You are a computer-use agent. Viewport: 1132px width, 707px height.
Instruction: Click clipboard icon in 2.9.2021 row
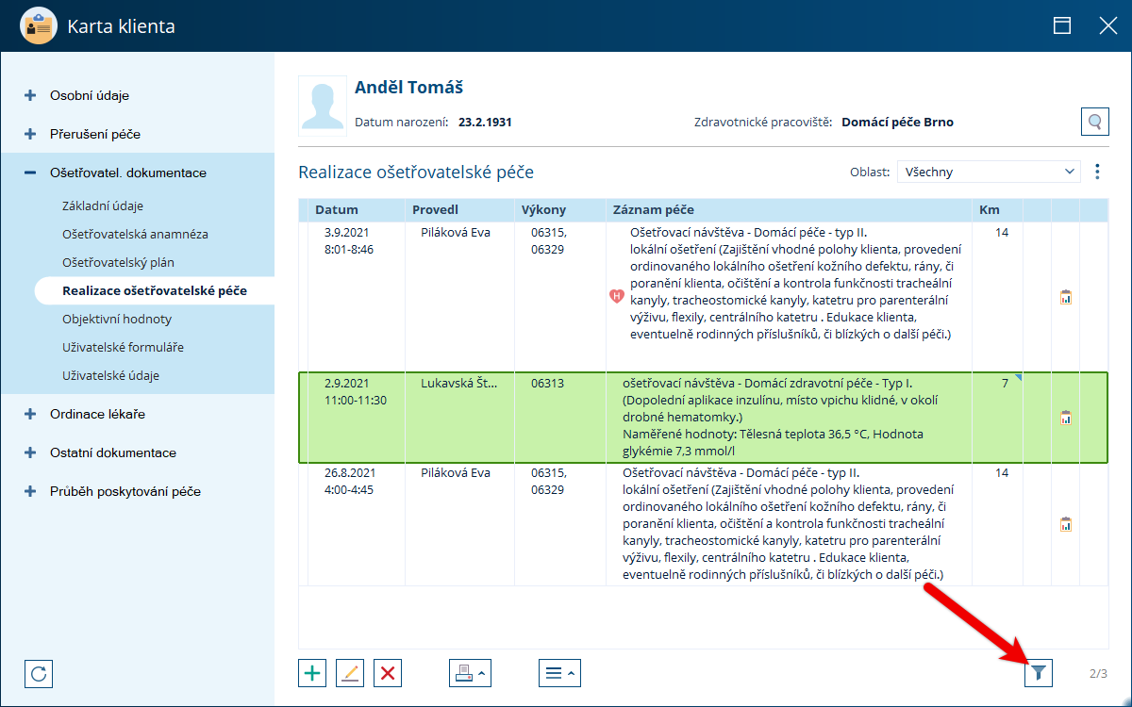[1066, 417]
